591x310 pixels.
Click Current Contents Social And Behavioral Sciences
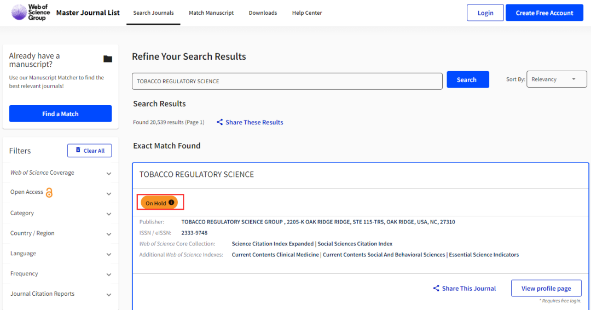click(384, 255)
